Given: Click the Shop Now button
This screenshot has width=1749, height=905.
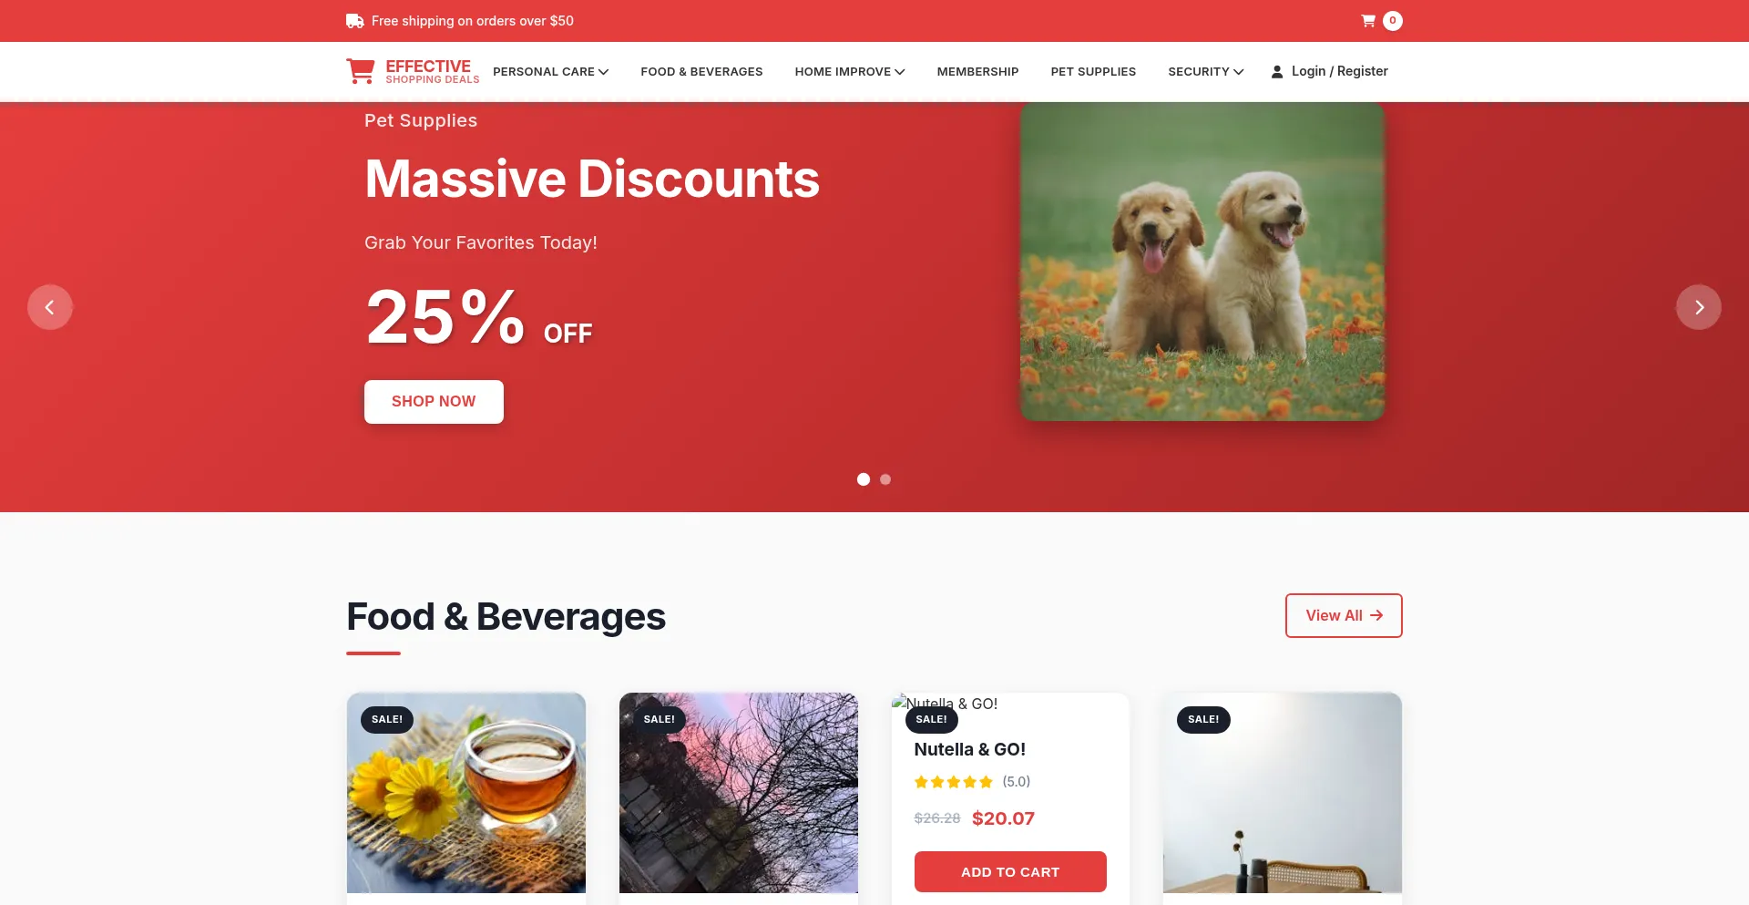Looking at the screenshot, I should pyautogui.click(x=434, y=402).
